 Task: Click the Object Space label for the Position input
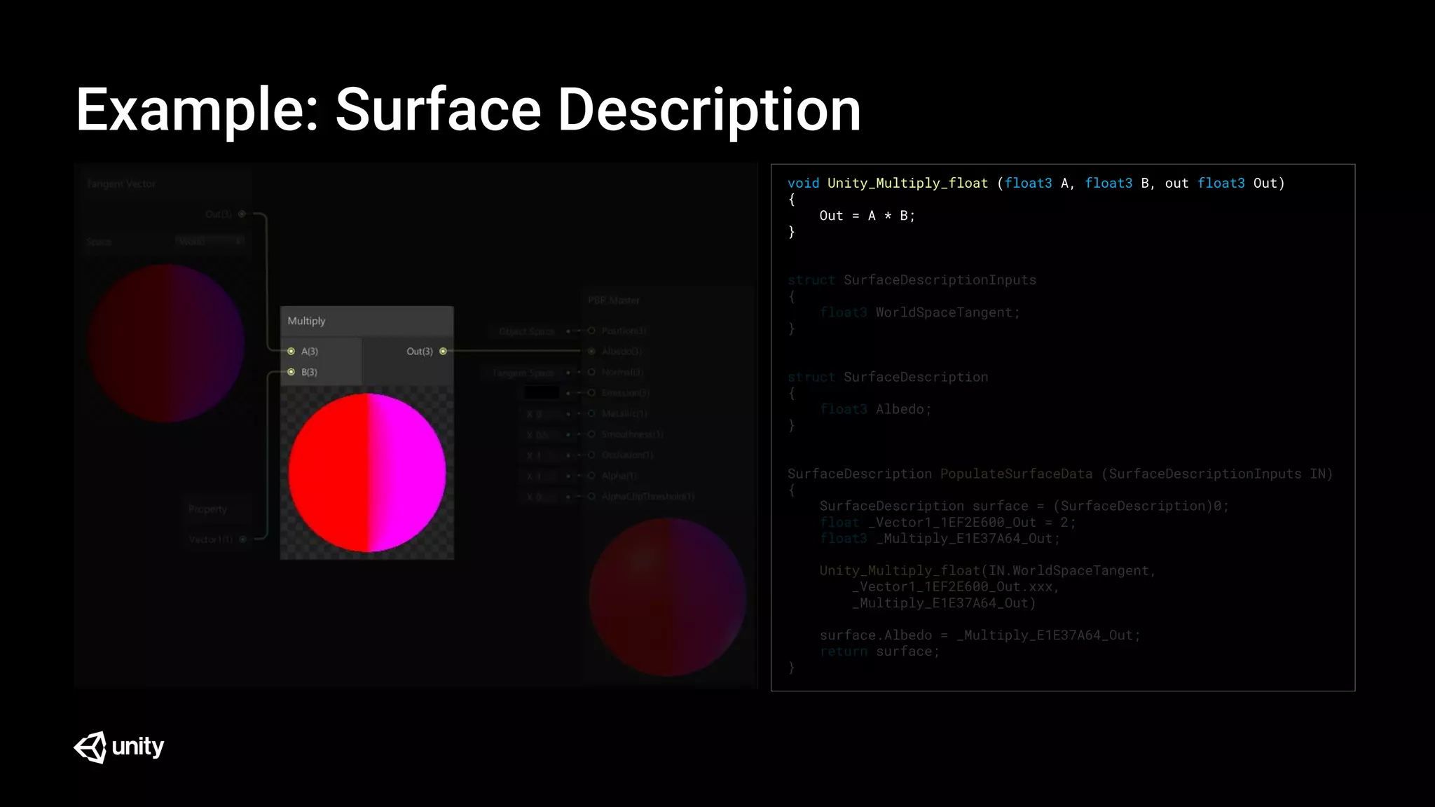point(527,331)
